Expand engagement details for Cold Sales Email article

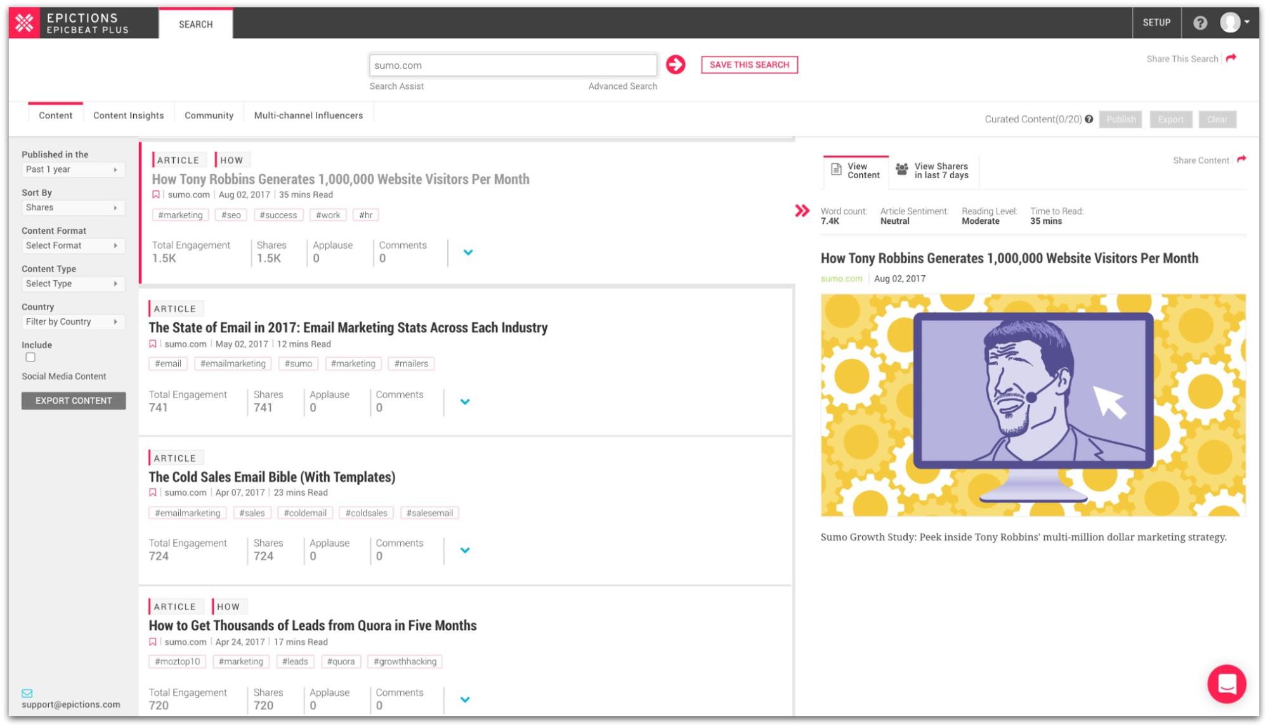[465, 550]
